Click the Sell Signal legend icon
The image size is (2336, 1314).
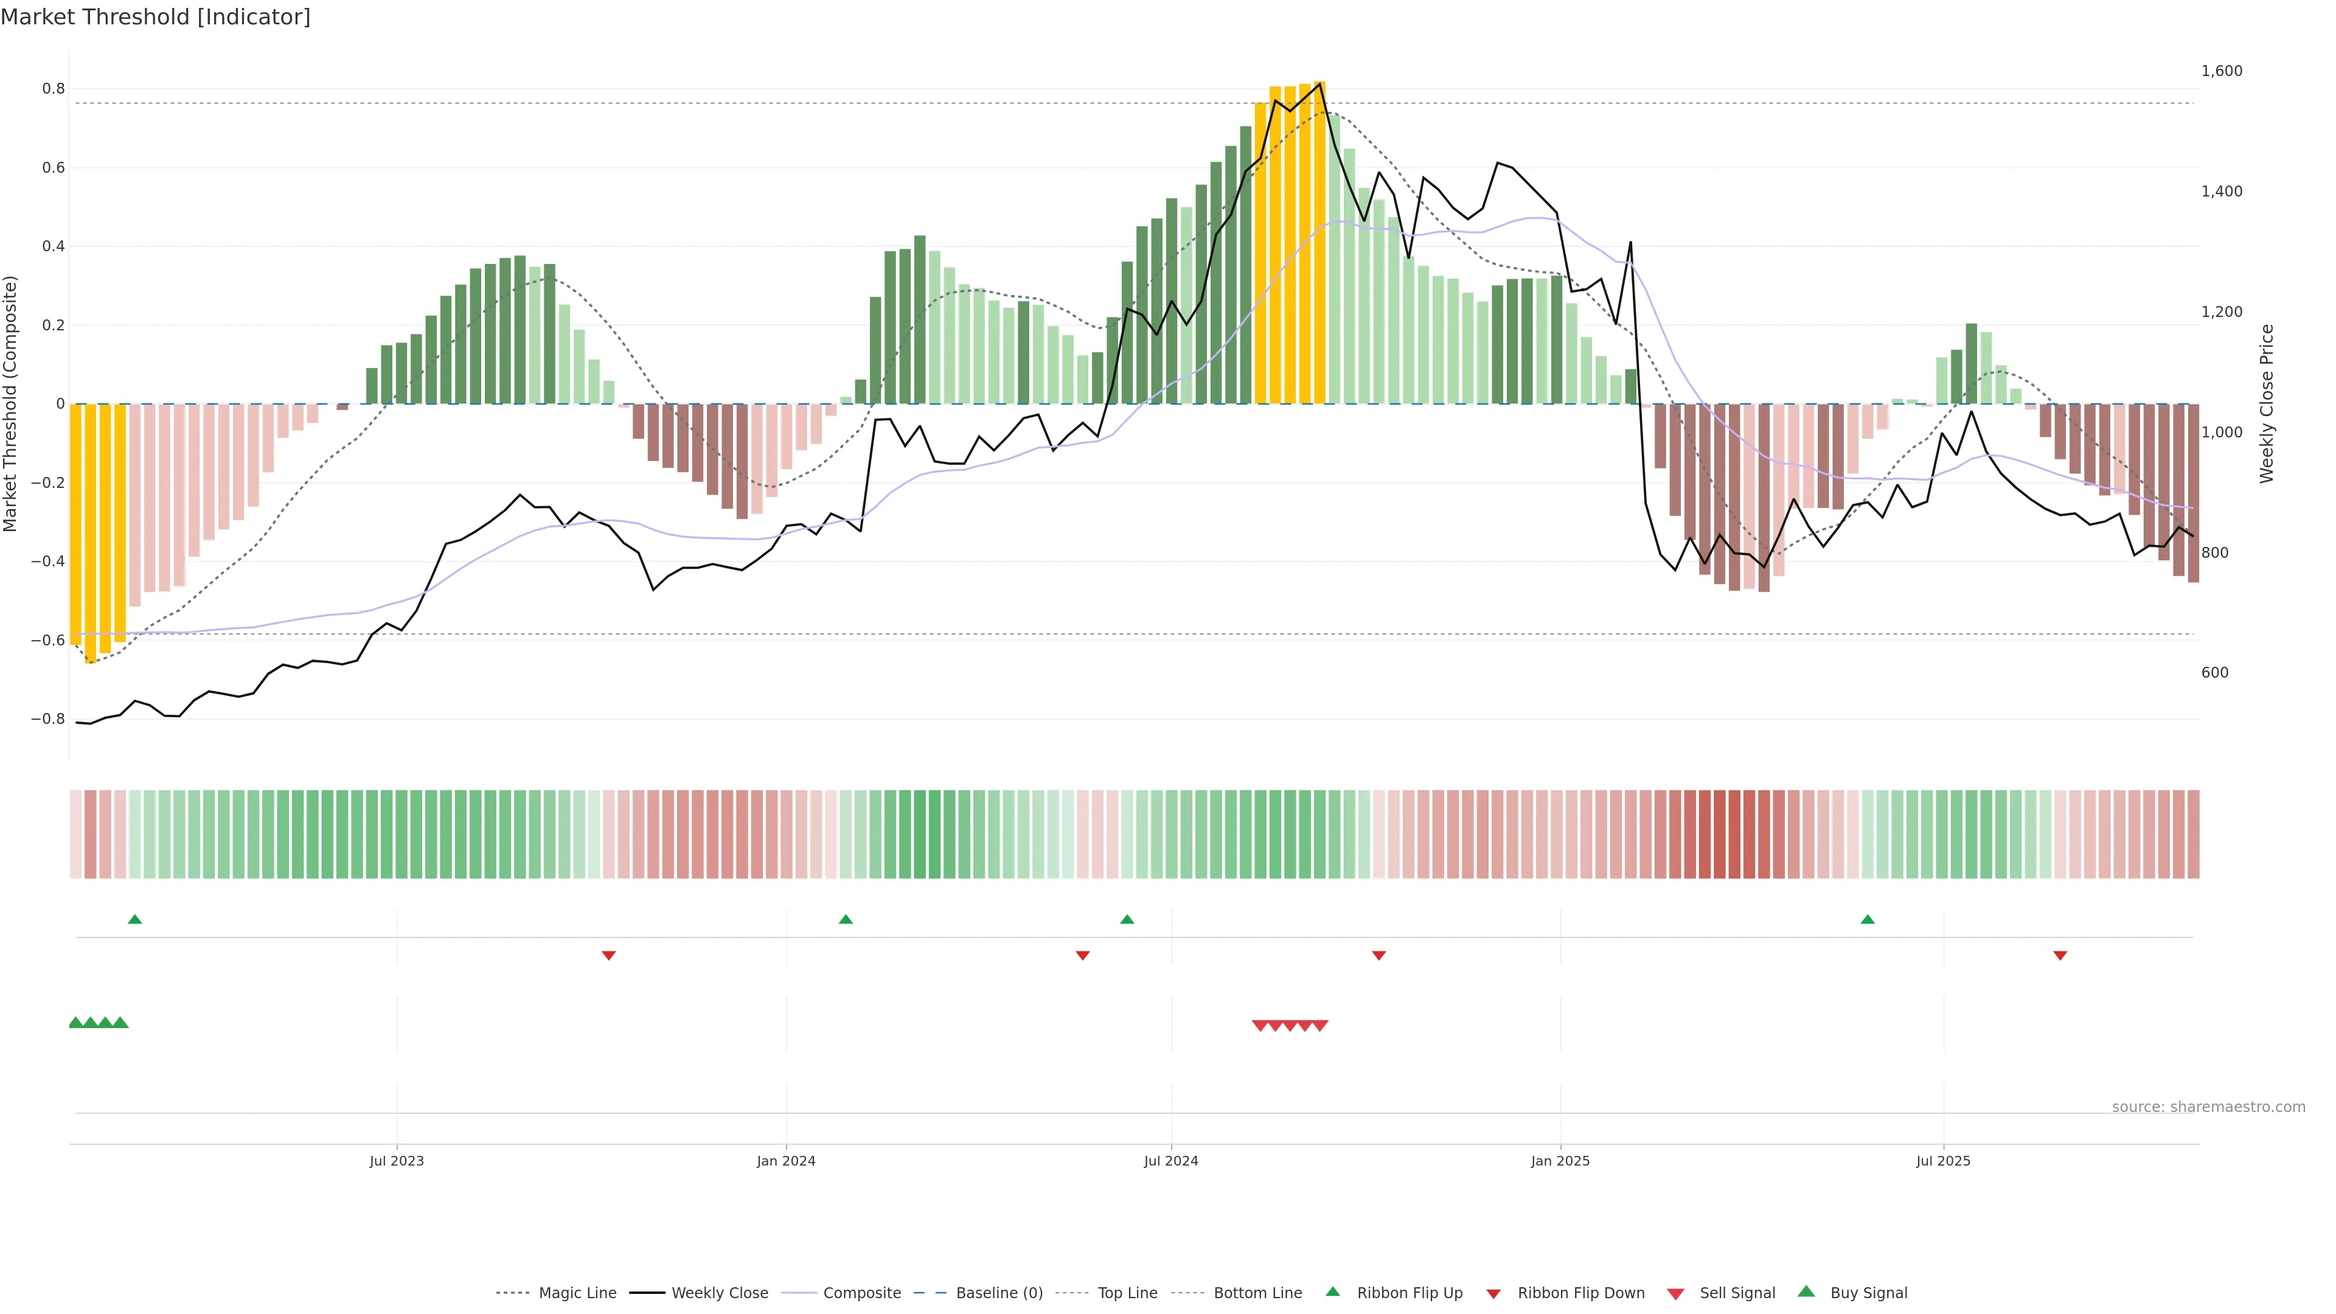[1676, 1294]
